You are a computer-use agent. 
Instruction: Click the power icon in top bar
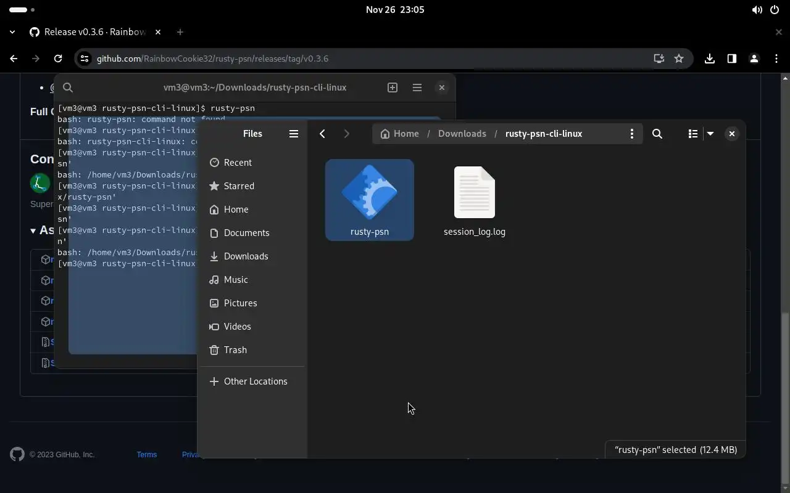(x=775, y=10)
